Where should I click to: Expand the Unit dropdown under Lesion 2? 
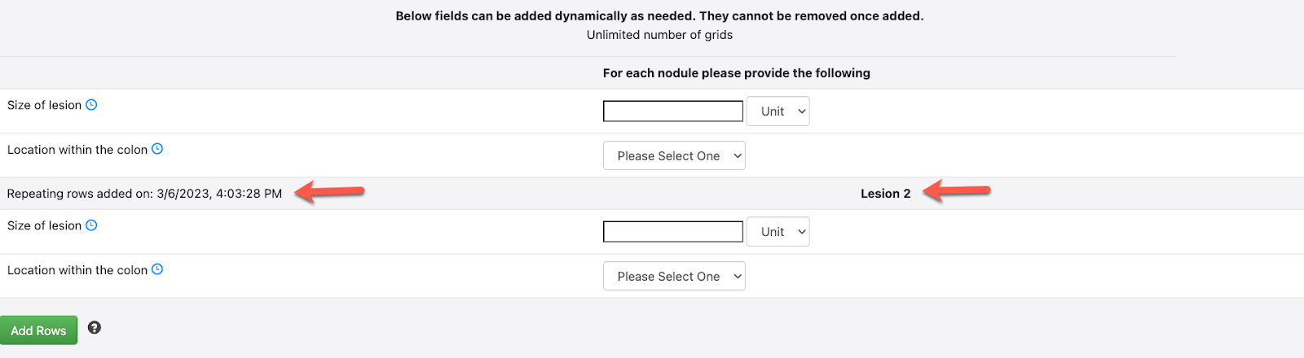point(778,232)
